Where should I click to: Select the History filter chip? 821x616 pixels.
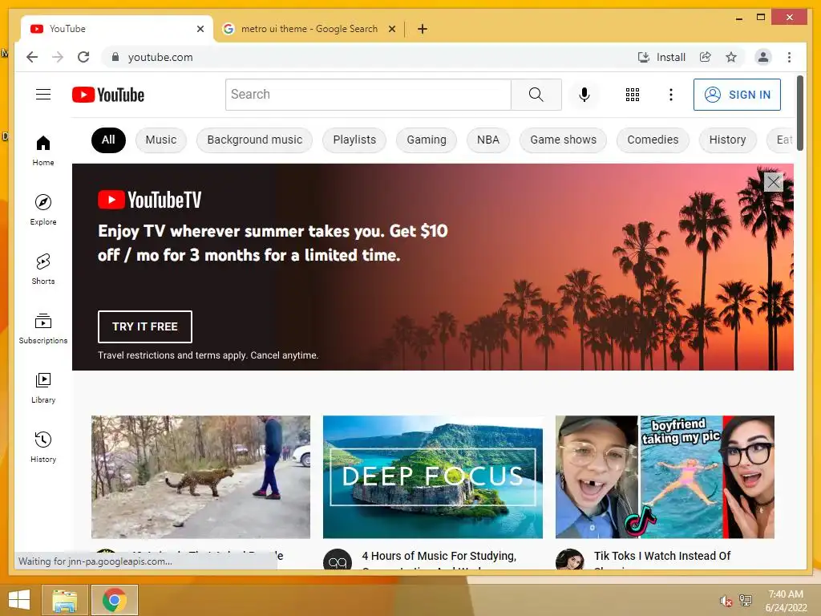[727, 140]
